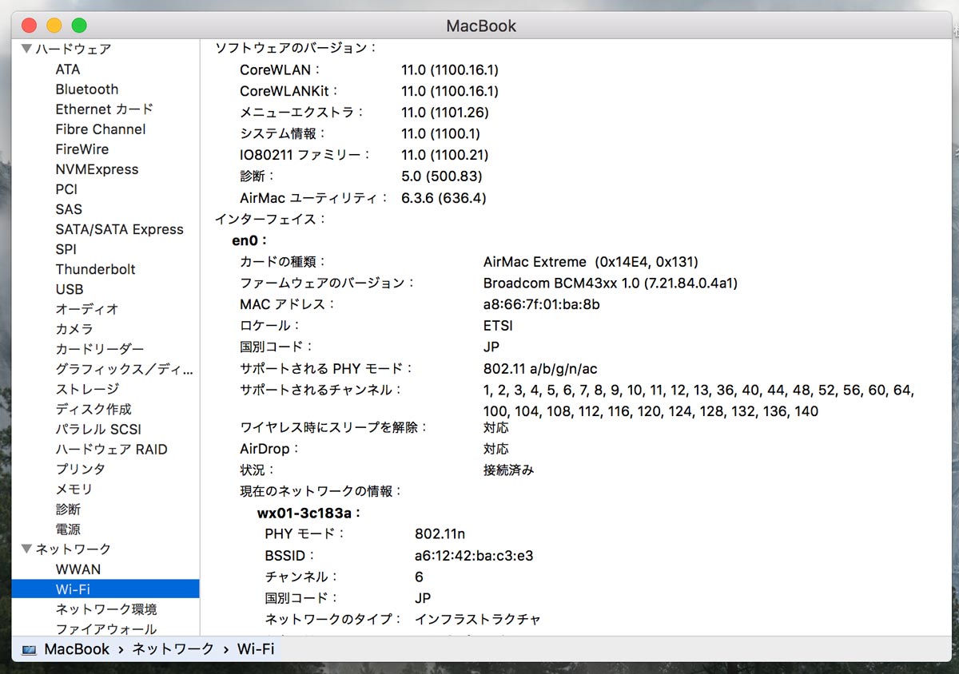Click the Broadcom BCM43xx firmware value
Image resolution: width=959 pixels, height=674 pixels.
pos(611,283)
